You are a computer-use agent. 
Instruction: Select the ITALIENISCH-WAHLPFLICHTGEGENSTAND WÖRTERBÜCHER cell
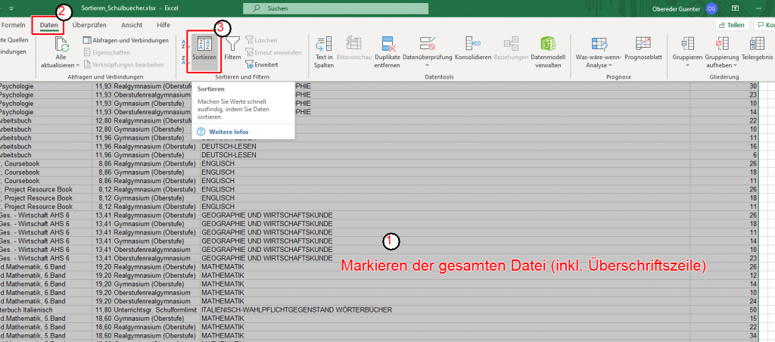(445, 310)
